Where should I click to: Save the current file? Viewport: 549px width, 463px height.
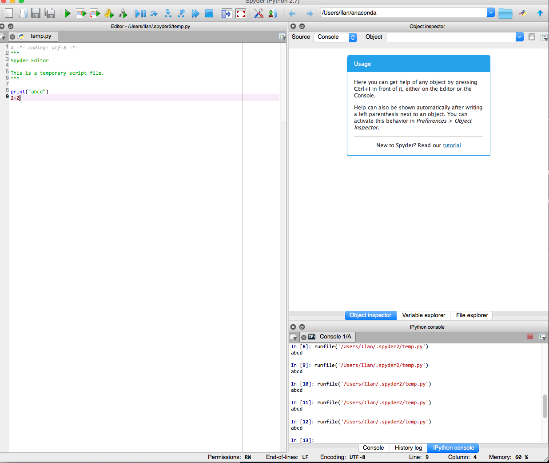click(36, 13)
